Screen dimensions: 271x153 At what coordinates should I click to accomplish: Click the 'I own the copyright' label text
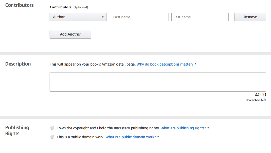[x=108, y=128]
